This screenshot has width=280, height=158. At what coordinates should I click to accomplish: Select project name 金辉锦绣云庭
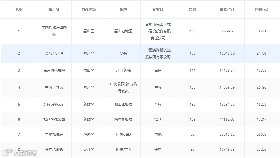[x=54, y=105]
